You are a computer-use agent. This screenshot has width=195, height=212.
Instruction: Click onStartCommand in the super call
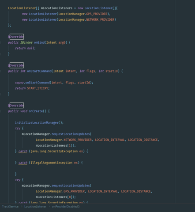(37, 83)
